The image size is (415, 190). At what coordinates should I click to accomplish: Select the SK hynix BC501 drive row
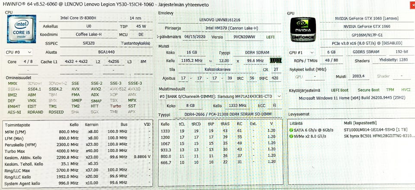(x=351, y=136)
